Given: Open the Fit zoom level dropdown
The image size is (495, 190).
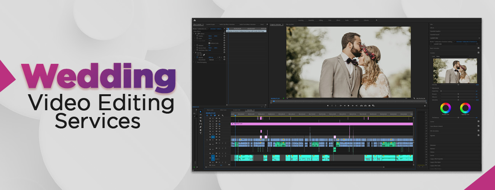Looking at the screenshot, I should pos(289,98).
